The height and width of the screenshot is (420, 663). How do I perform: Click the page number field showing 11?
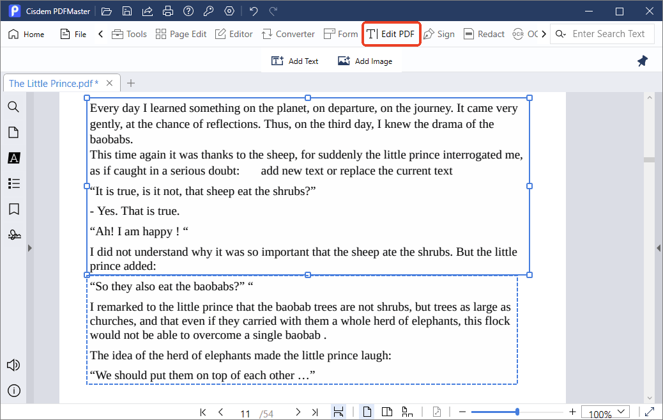tap(245, 414)
